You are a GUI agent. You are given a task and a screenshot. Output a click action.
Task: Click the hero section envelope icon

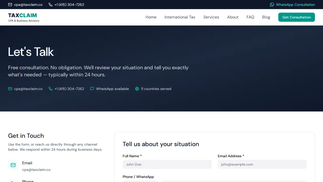pos(10,89)
